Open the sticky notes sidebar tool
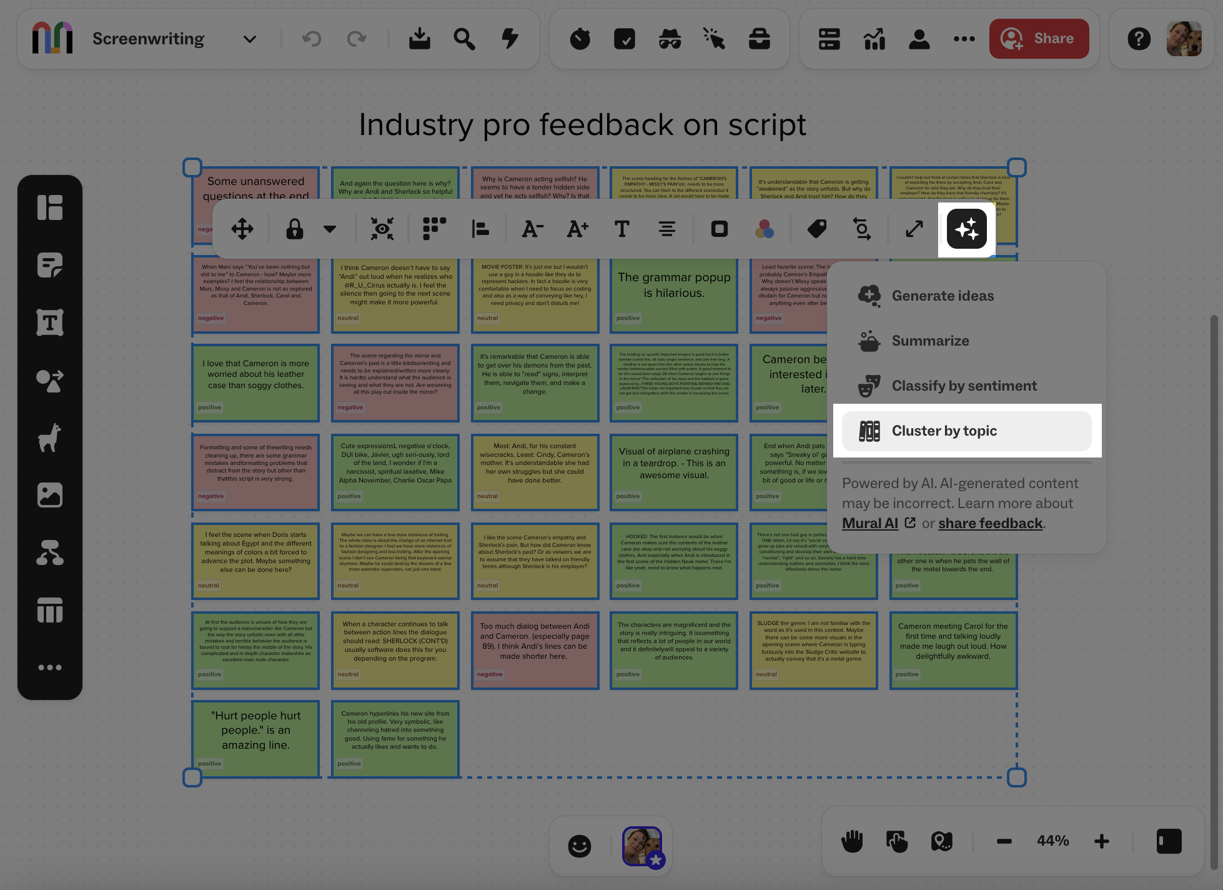Image resolution: width=1223 pixels, height=890 pixels. [50, 265]
